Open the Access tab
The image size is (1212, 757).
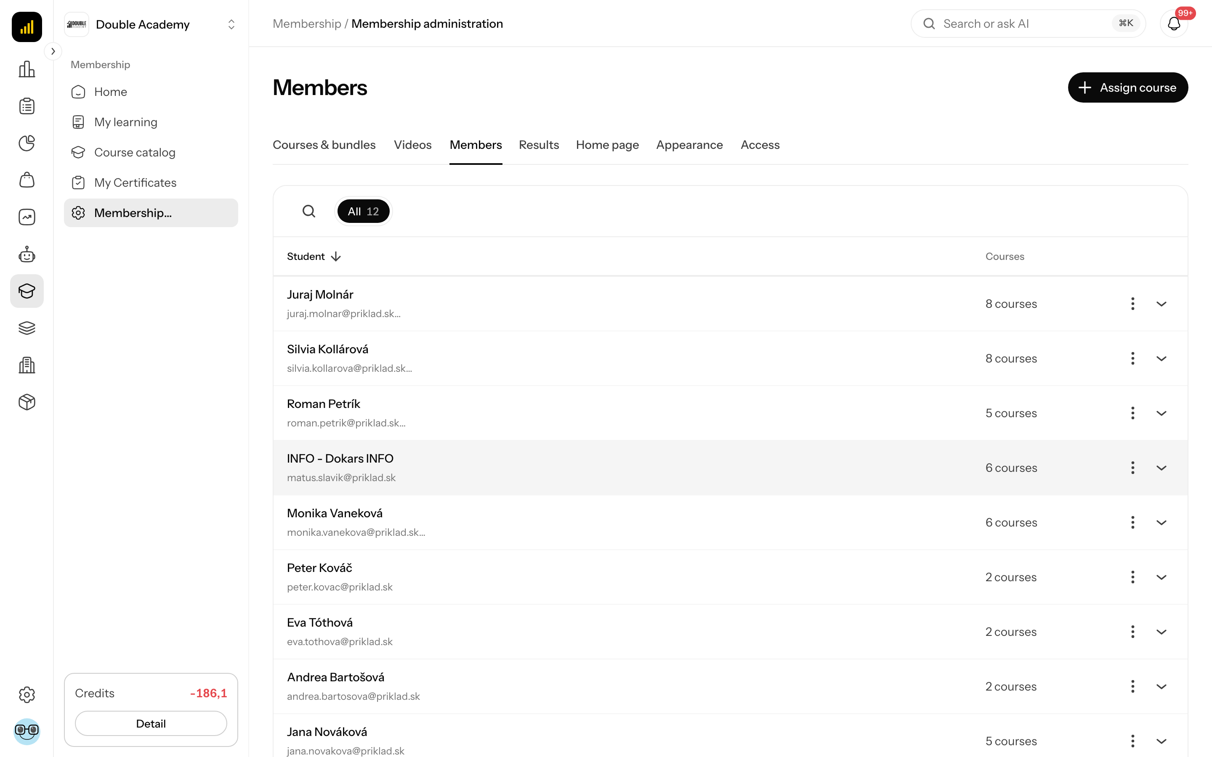[x=760, y=145]
